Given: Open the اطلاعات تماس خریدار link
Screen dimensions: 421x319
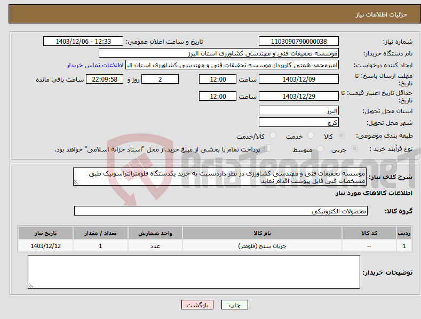Looking at the screenshot, I should (95, 65).
